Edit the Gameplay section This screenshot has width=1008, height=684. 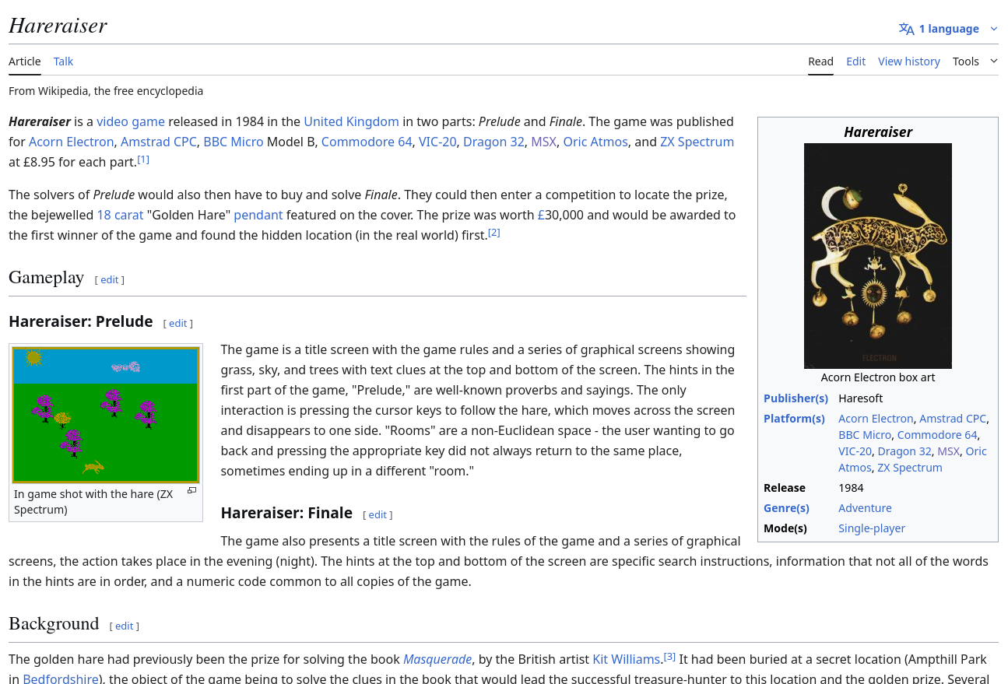pos(110,280)
